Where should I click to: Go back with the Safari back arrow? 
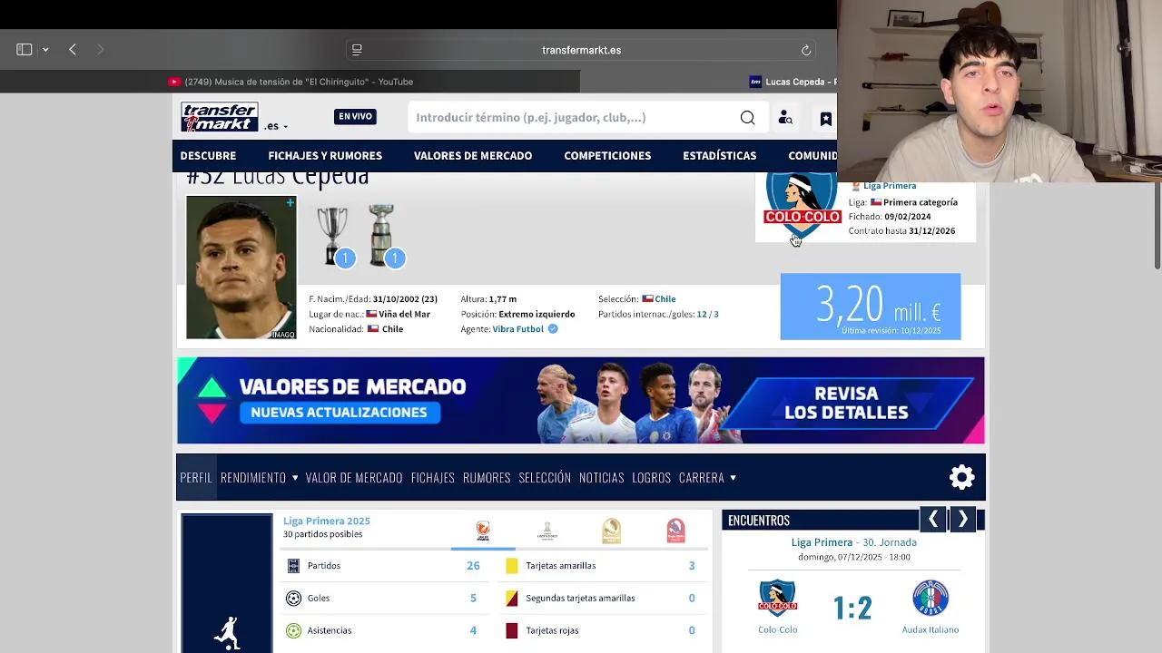[73, 50]
